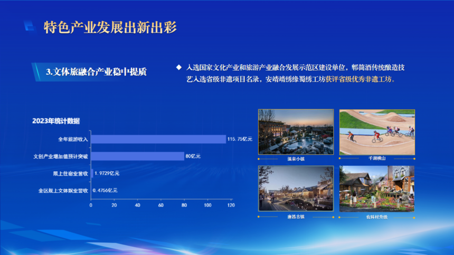The image size is (454, 255).
Task: Open the 农科村升级 flower village photo
Action: point(376,189)
